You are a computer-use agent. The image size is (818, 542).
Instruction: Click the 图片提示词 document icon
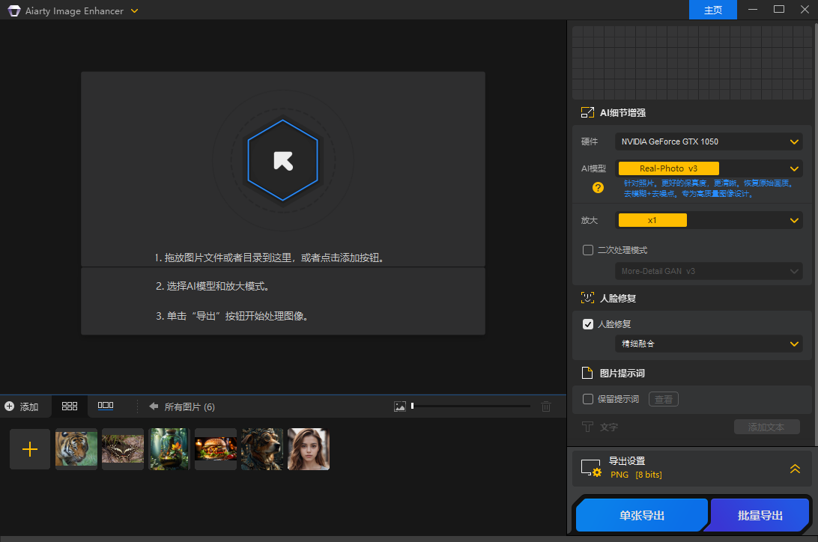(x=587, y=373)
